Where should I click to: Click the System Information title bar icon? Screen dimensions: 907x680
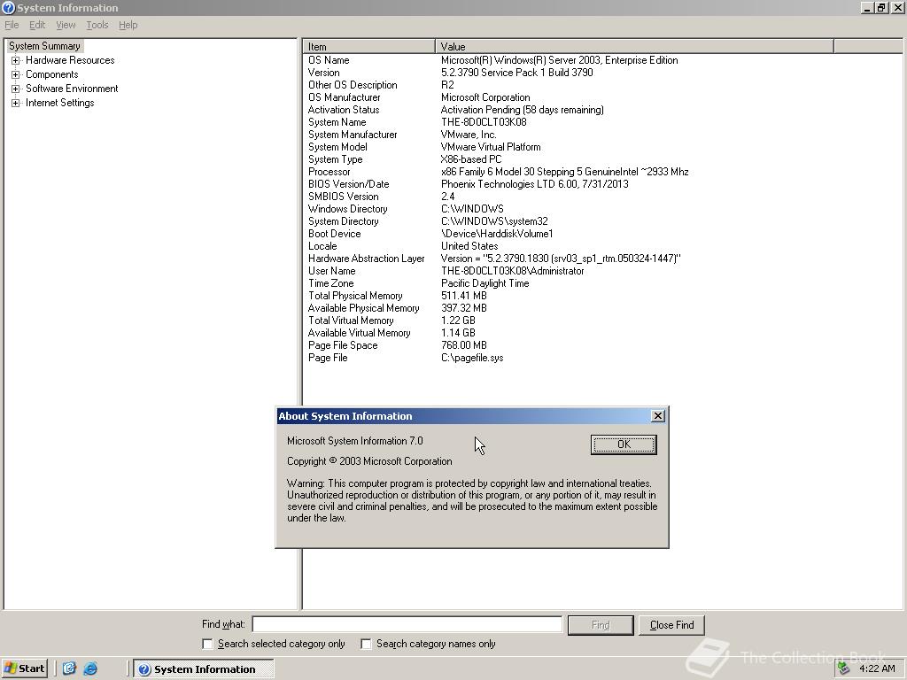click(x=8, y=7)
